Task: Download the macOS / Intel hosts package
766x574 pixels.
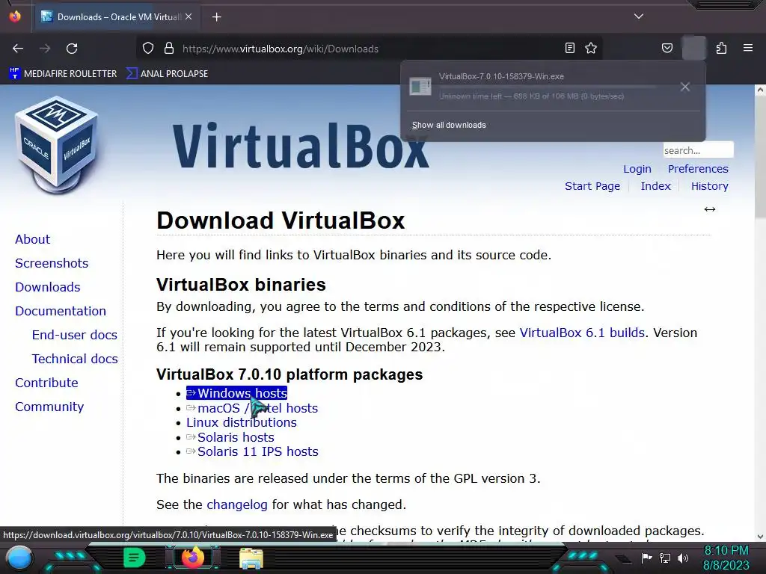Action: click(252, 408)
